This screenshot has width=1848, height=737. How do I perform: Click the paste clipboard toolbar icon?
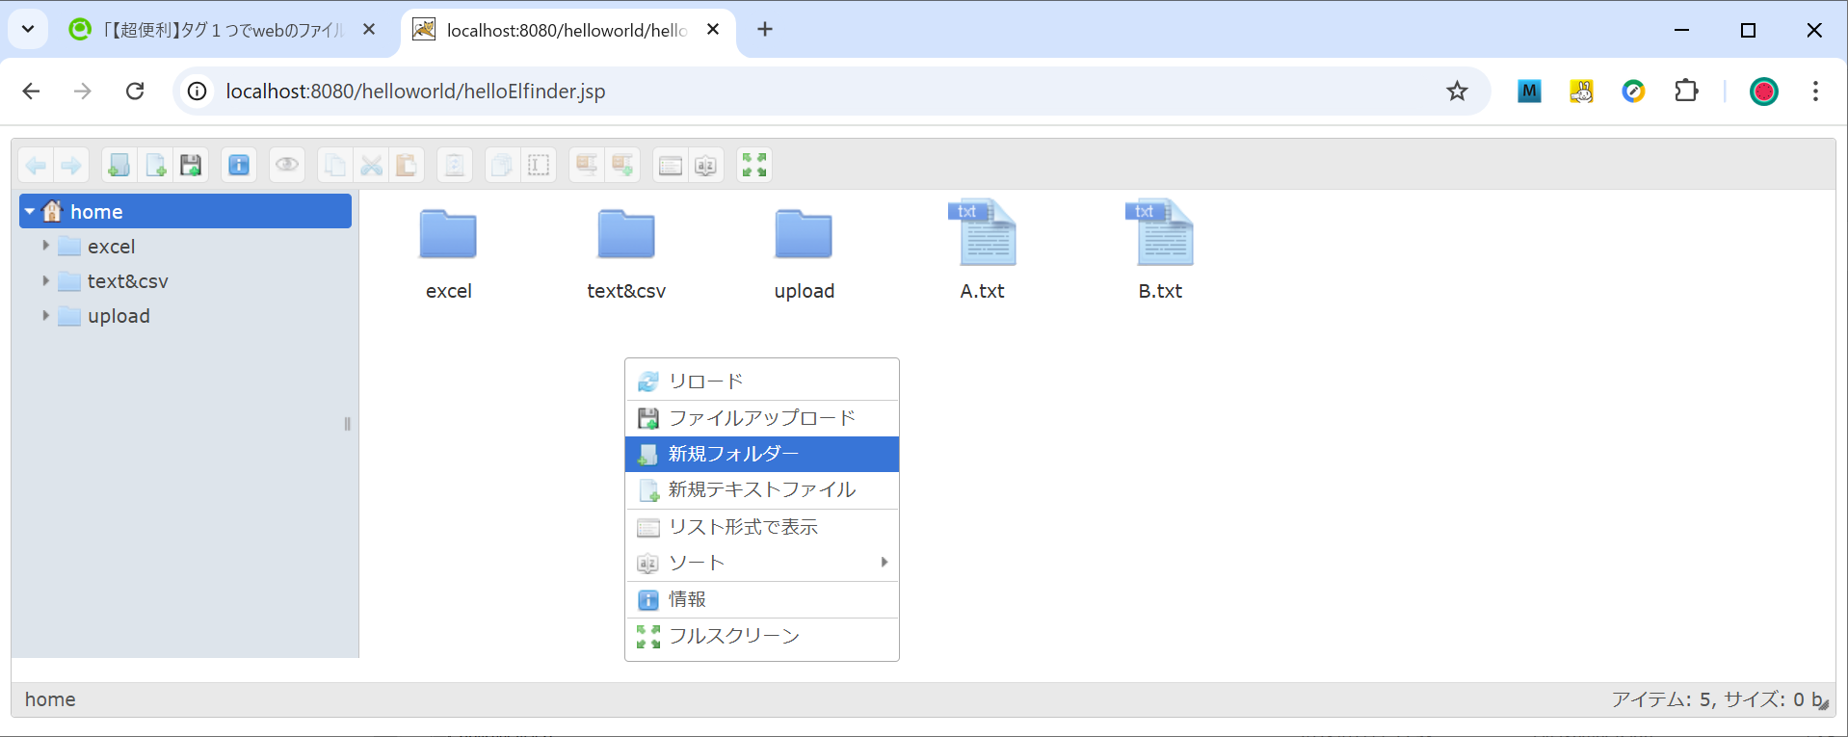coord(407,166)
